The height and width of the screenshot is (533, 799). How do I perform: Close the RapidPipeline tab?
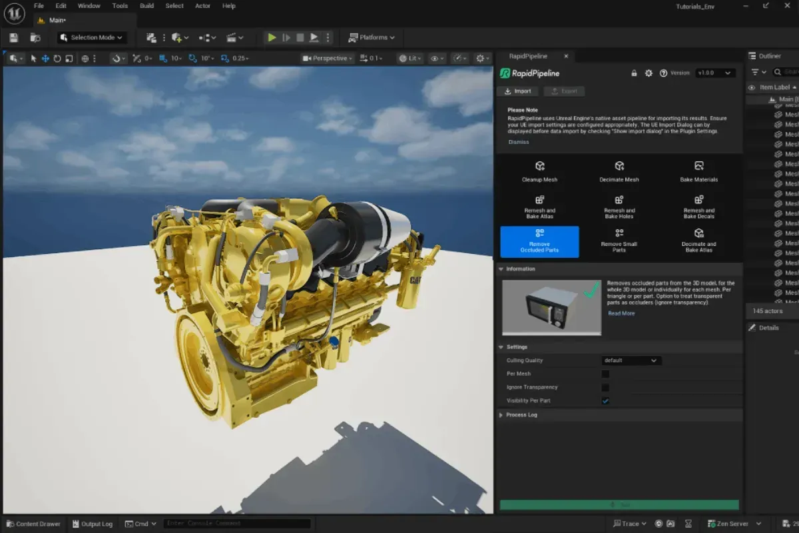(566, 57)
